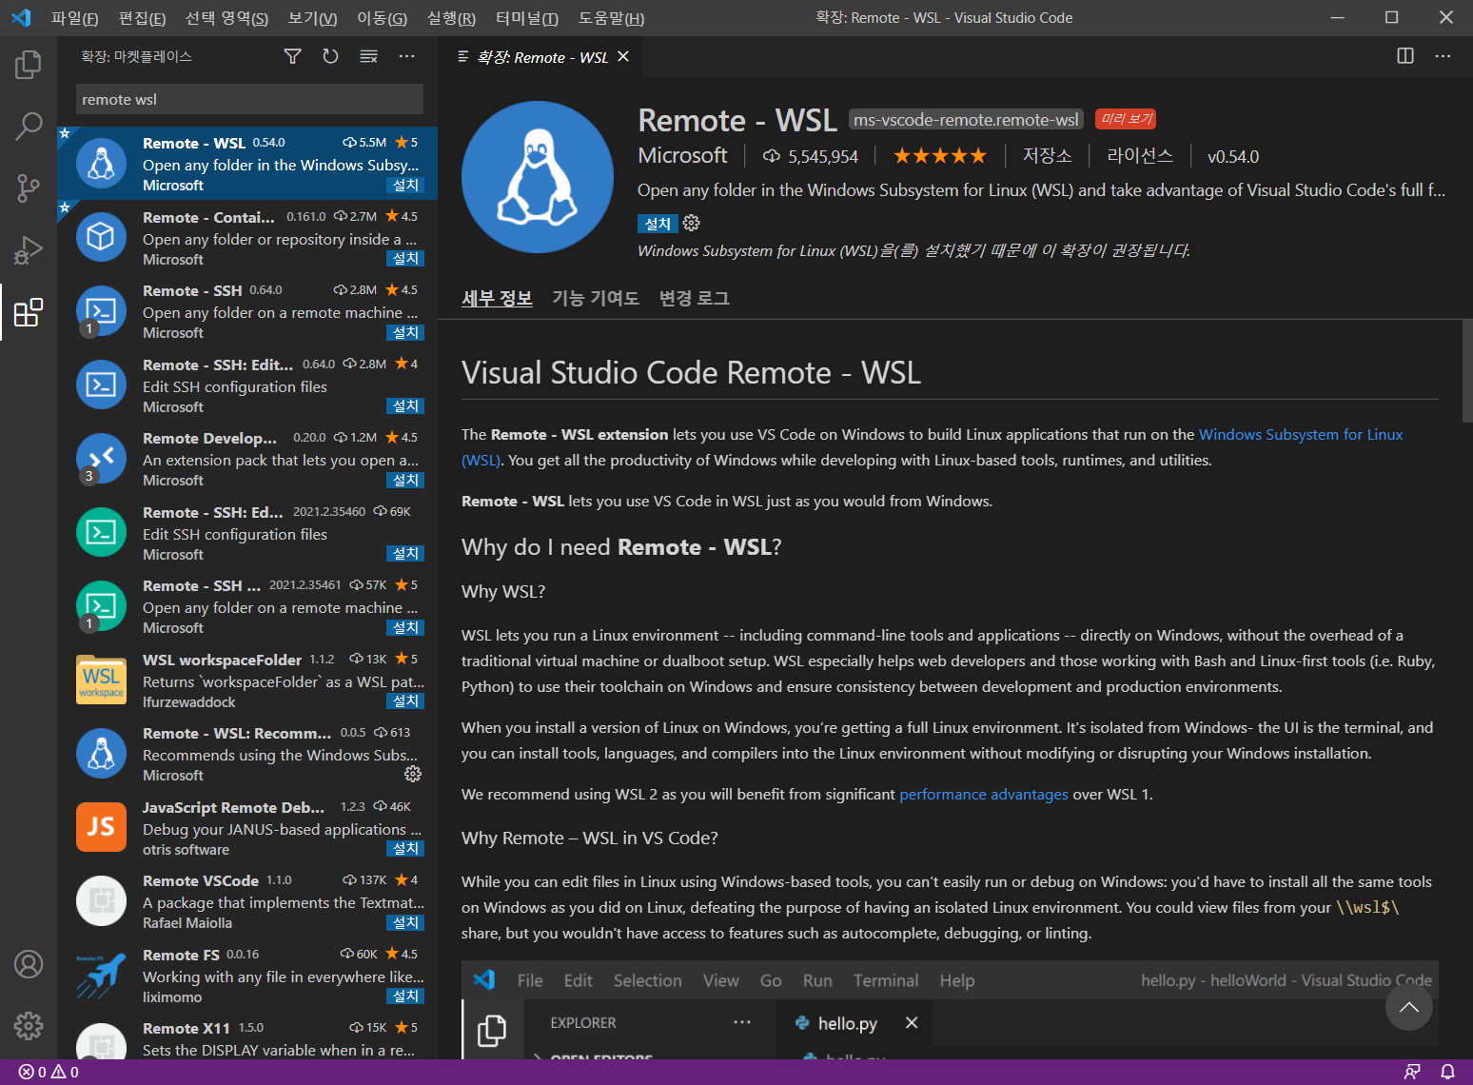Viewport: 1473px width, 1085px height.
Task: Open the 실행(R) menu
Action: coord(451,18)
